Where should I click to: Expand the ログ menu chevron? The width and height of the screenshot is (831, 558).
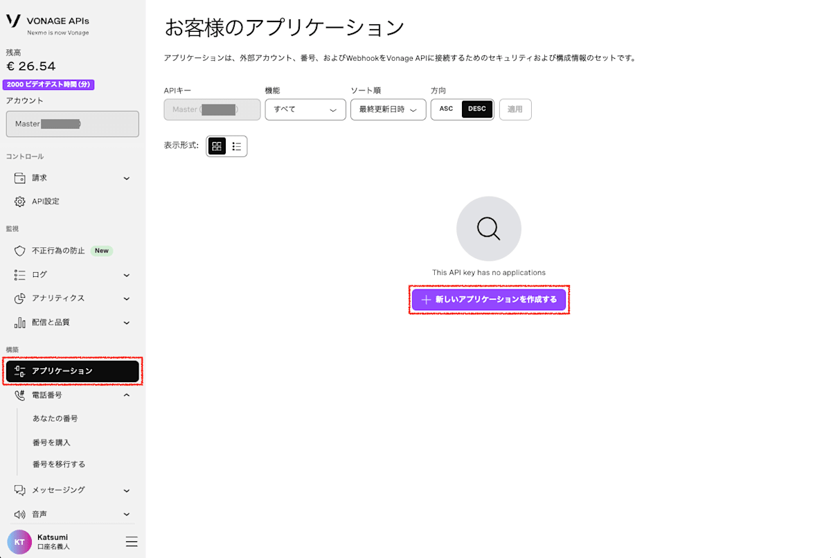[x=127, y=275]
